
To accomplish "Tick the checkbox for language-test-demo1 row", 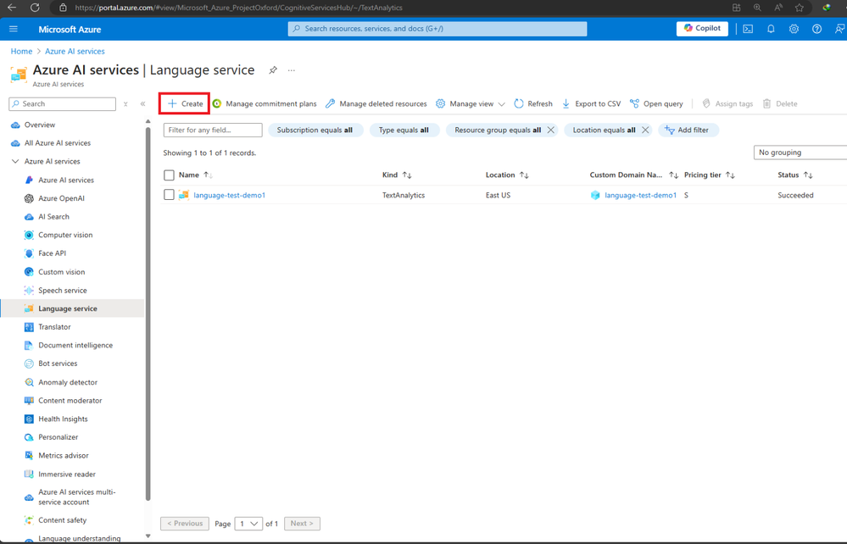I will point(169,195).
